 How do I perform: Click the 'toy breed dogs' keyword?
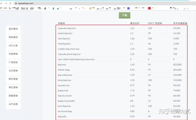click(65, 111)
